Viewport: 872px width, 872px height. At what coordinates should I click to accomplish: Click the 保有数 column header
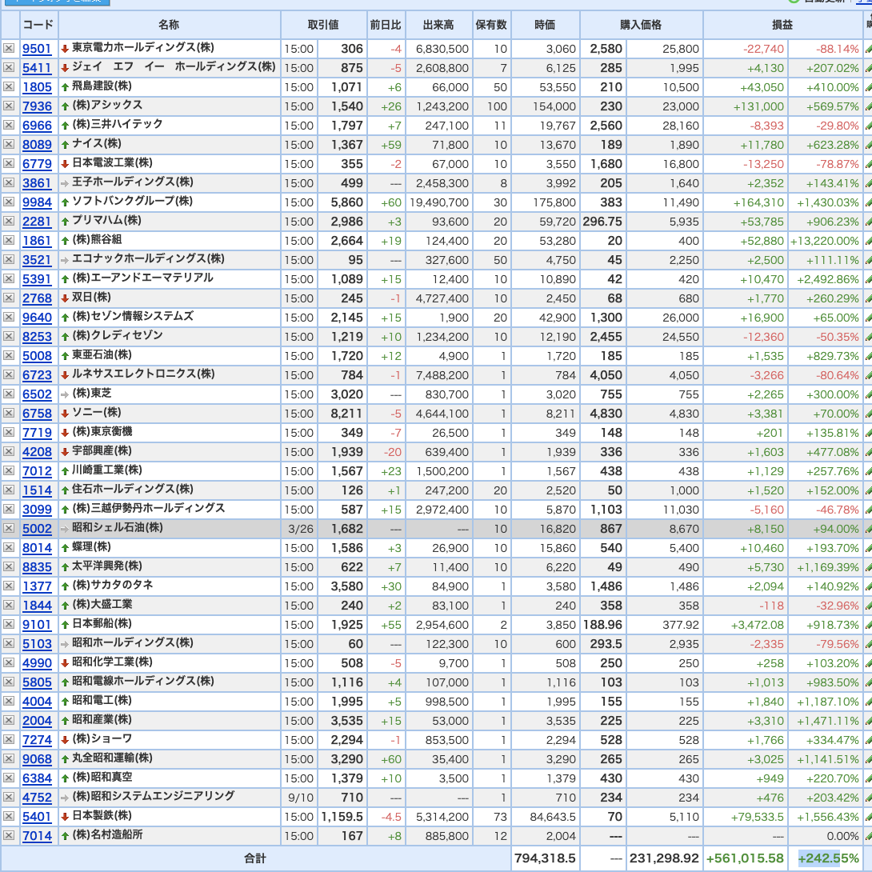point(491,25)
